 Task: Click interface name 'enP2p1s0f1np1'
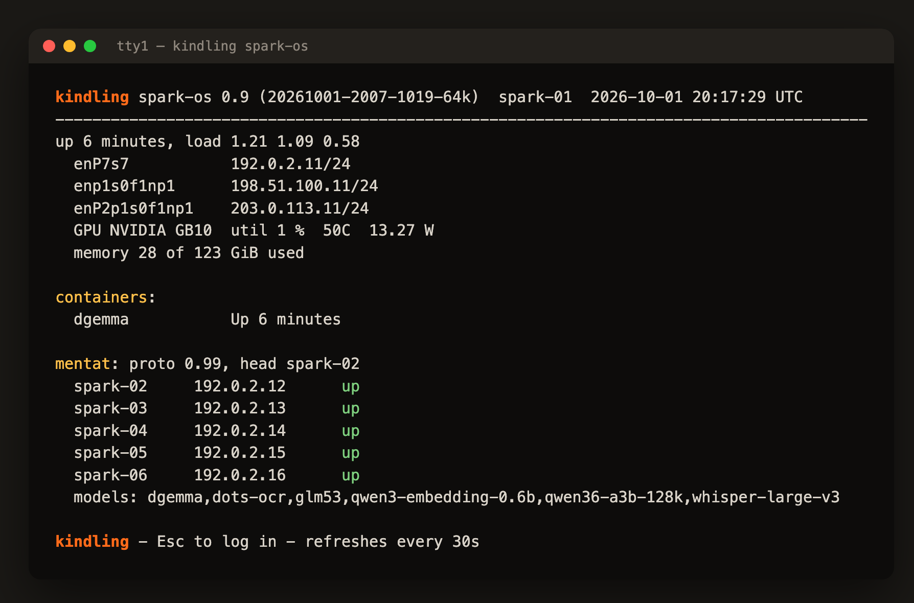pos(133,208)
